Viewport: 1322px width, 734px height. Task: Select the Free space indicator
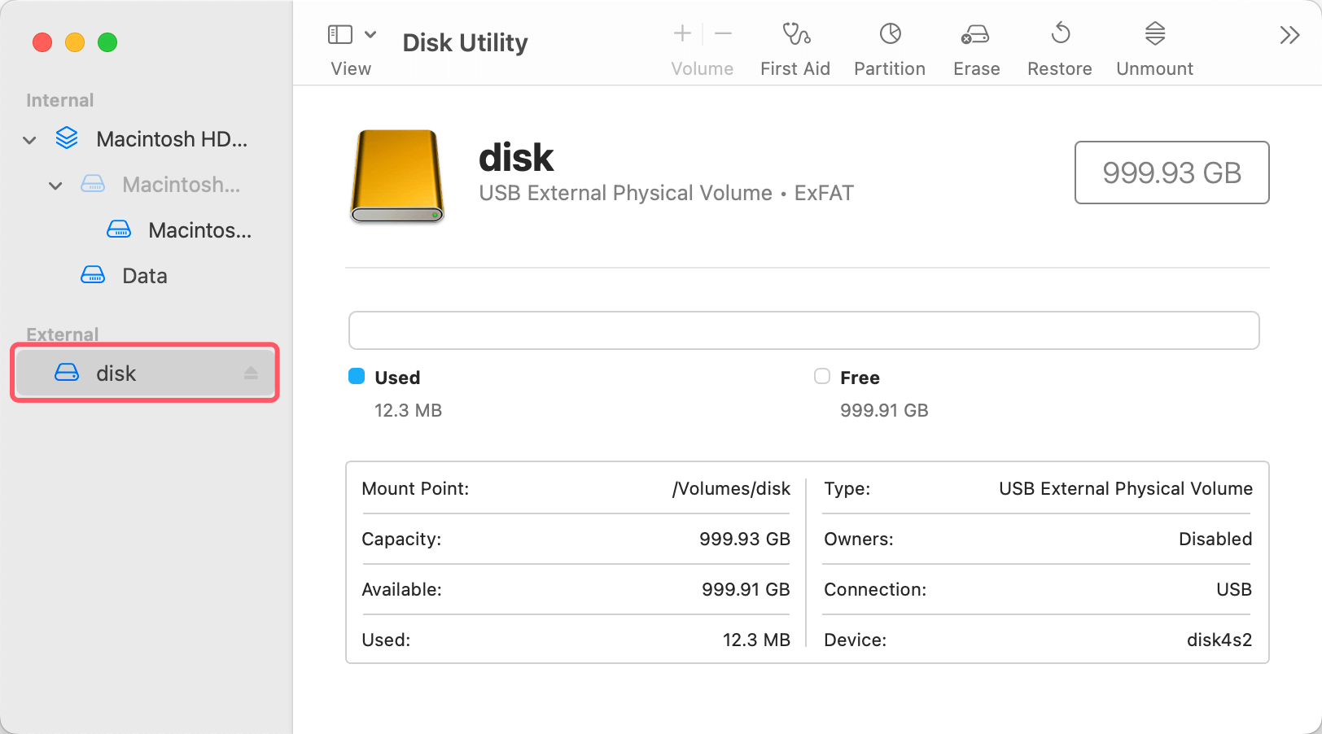(822, 376)
